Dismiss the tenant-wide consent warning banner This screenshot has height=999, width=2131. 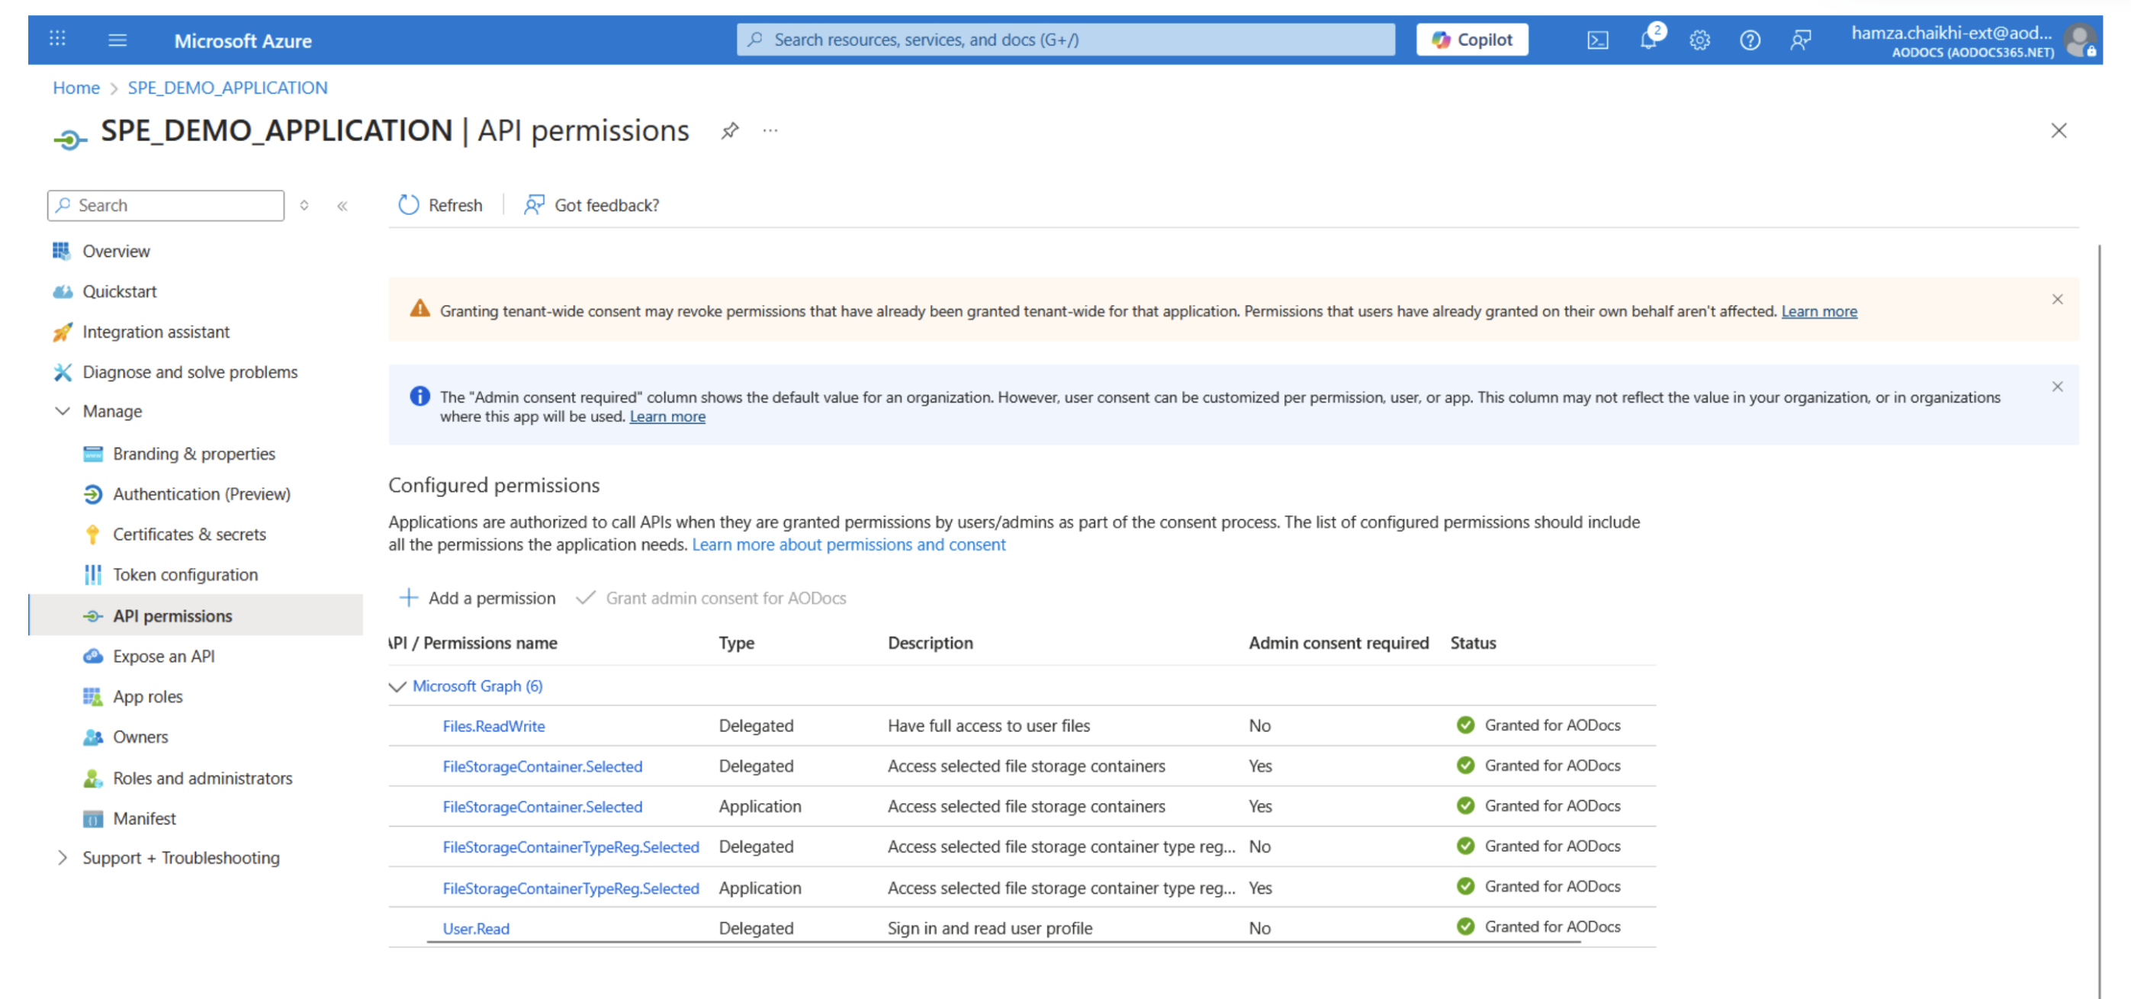[x=2056, y=300]
